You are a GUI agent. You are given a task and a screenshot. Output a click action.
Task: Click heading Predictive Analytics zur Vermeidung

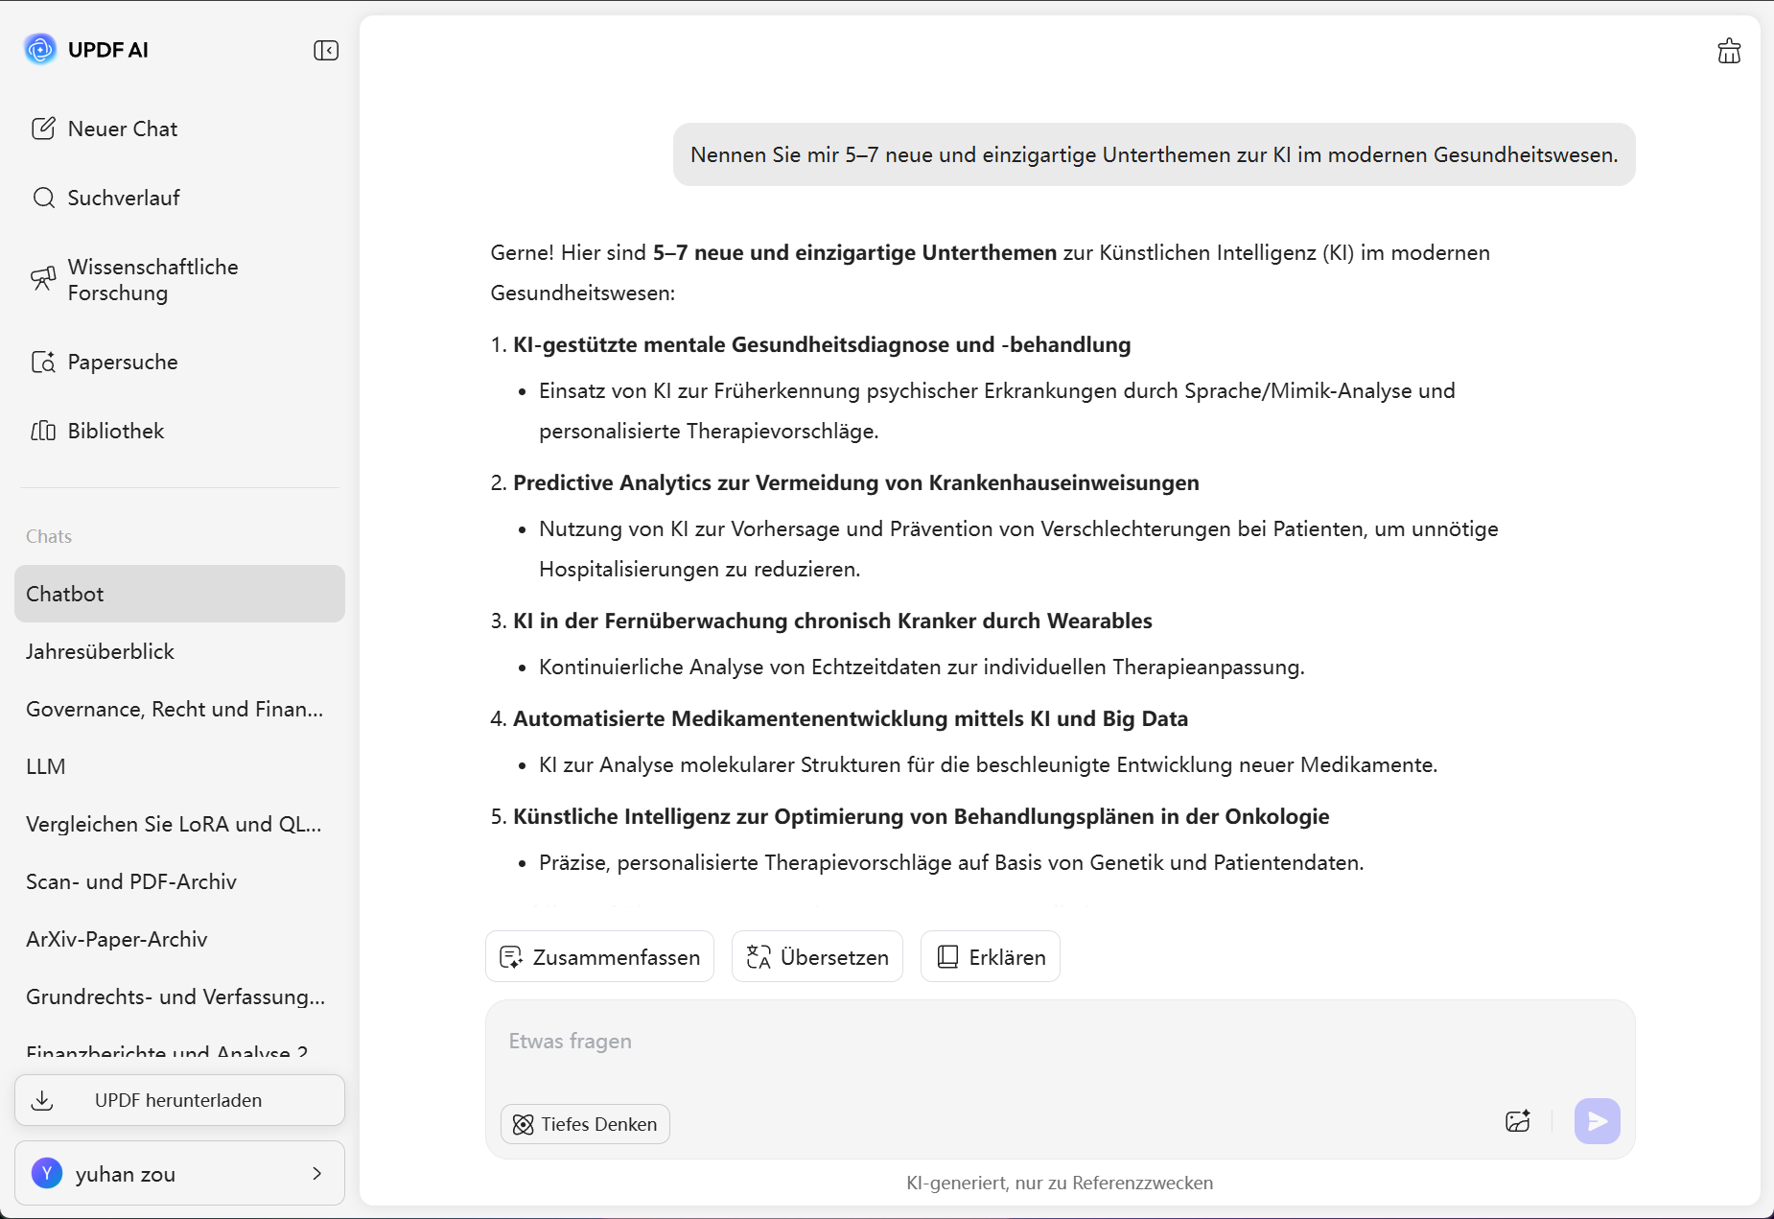(x=856, y=482)
